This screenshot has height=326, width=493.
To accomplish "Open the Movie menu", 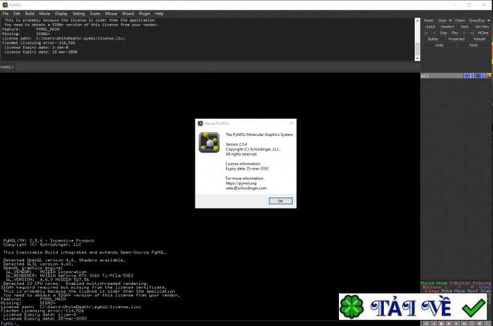I will point(44,14).
